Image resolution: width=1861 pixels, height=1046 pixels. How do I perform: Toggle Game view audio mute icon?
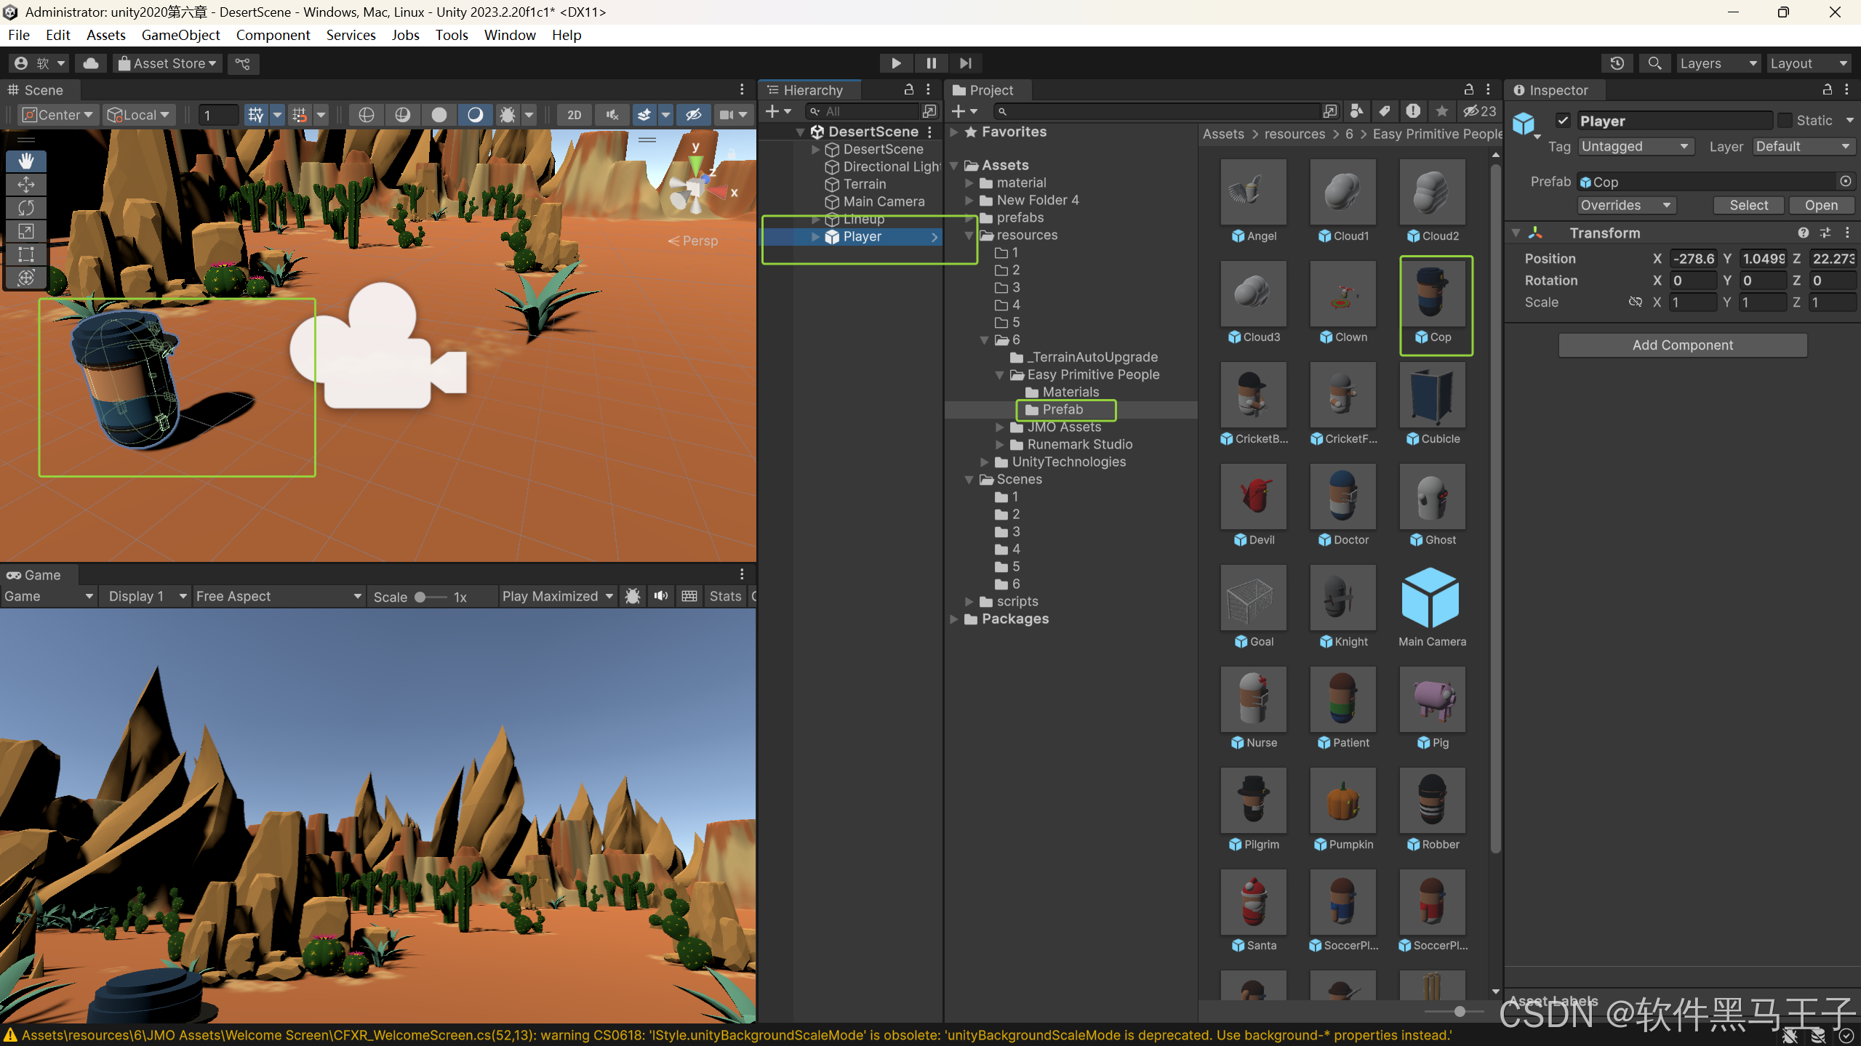660,596
